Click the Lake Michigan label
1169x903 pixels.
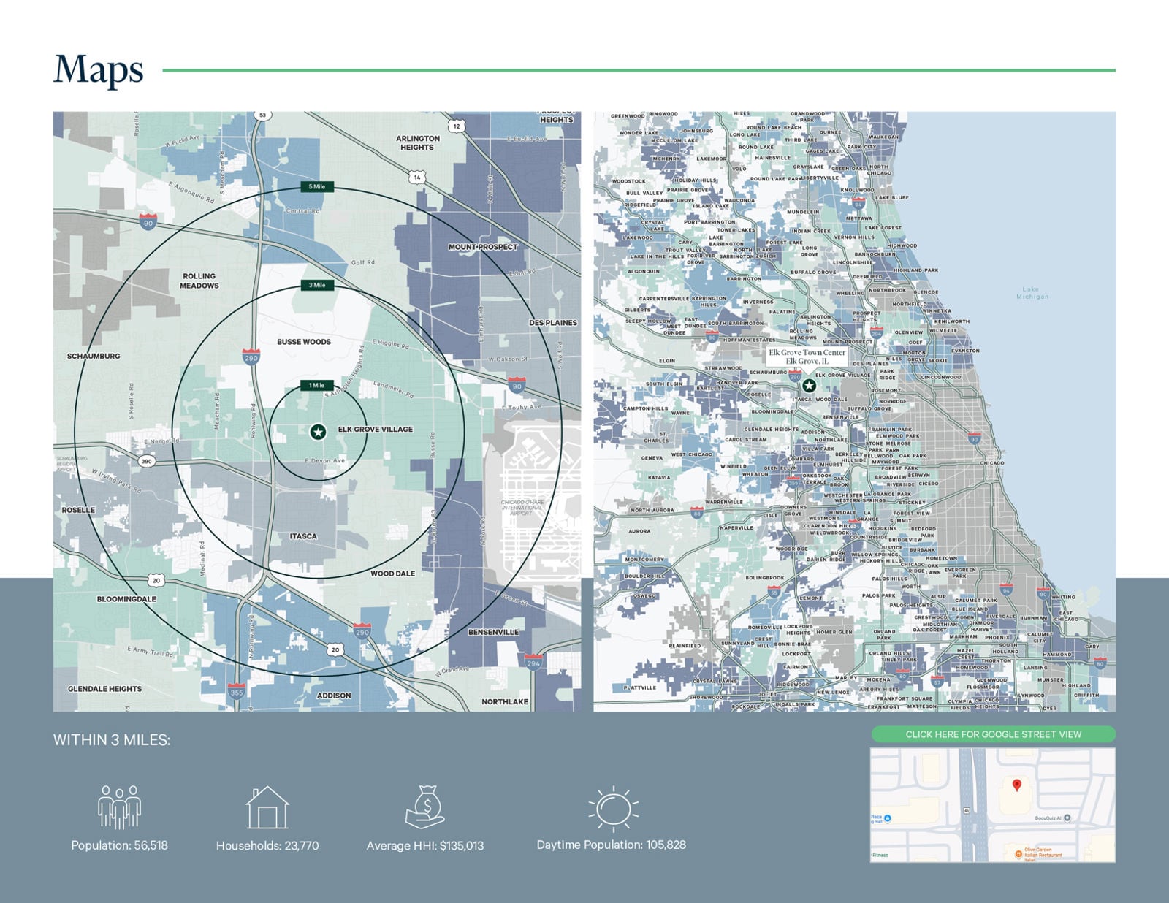[x=1032, y=293]
